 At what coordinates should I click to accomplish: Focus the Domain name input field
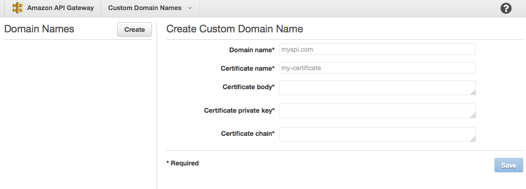[x=377, y=49]
